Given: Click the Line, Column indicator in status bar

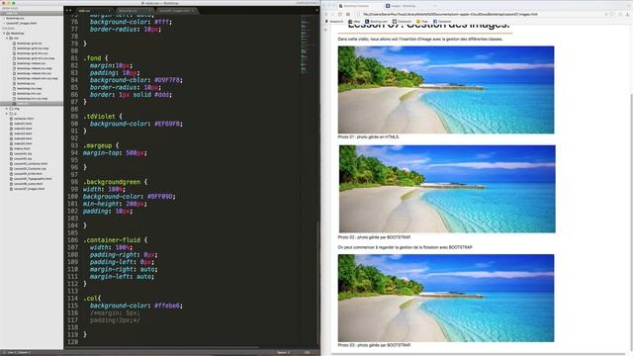Looking at the screenshot, I should [19, 352].
